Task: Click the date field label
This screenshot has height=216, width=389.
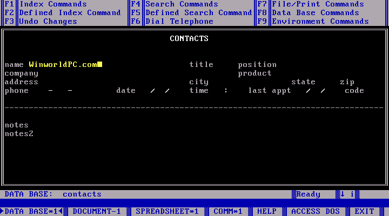Action: click(126, 91)
